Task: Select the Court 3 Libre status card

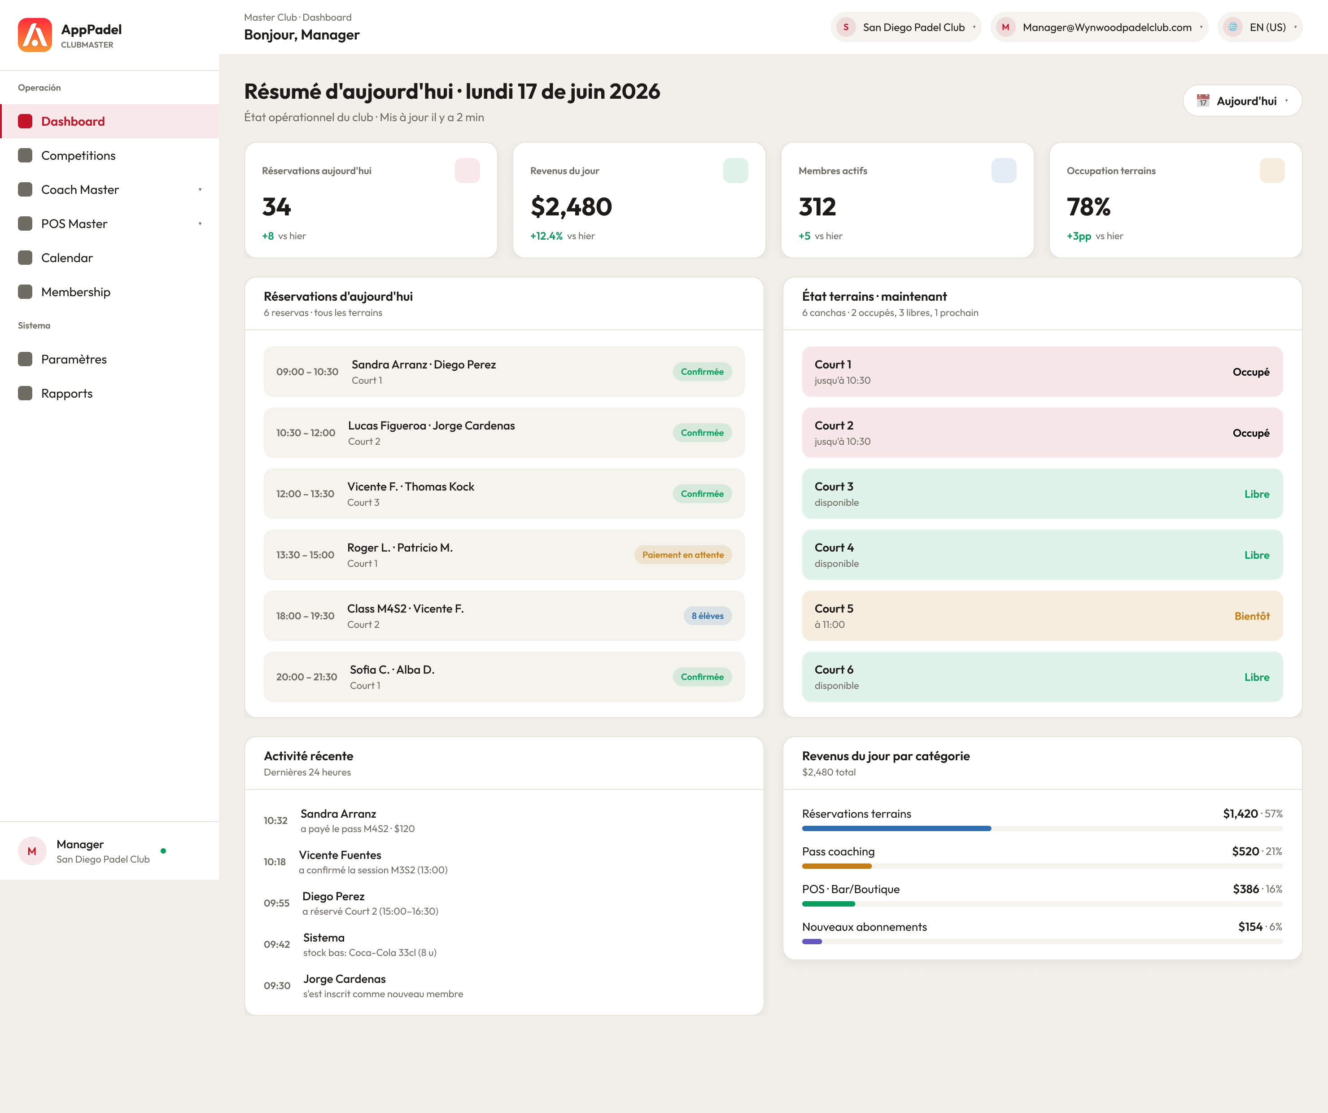Action: pyautogui.click(x=1042, y=494)
